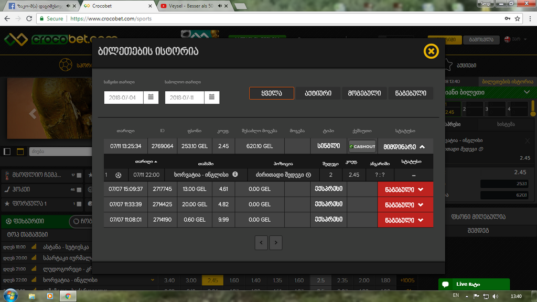
Task: Mute the YouTube tab audio icon
Action: coord(220,6)
